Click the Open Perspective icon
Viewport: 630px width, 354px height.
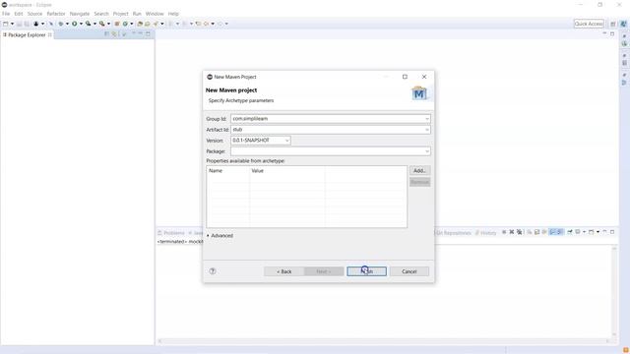click(x=612, y=24)
